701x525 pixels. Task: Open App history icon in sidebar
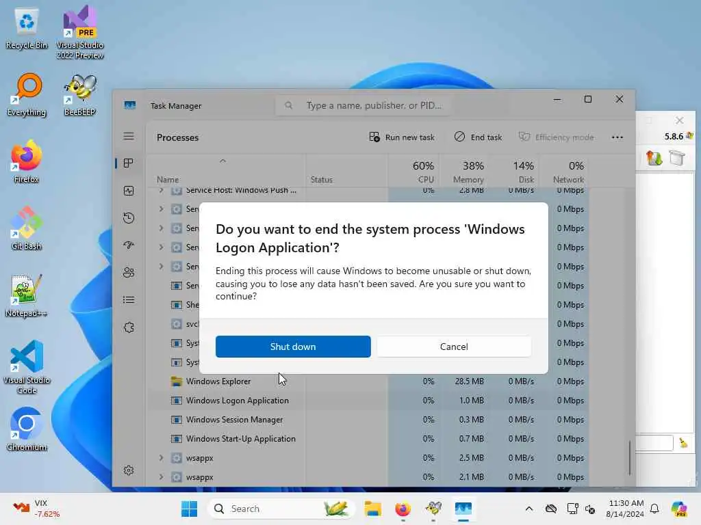(129, 218)
